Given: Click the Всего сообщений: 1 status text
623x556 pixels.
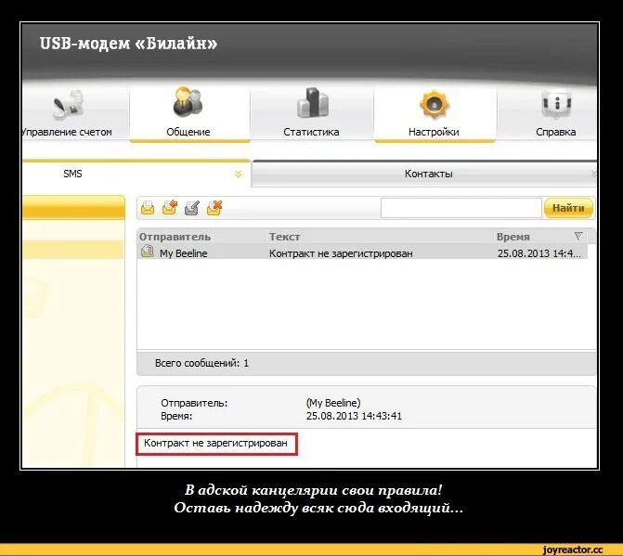Looking at the screenshot, I should click(201, 363).
